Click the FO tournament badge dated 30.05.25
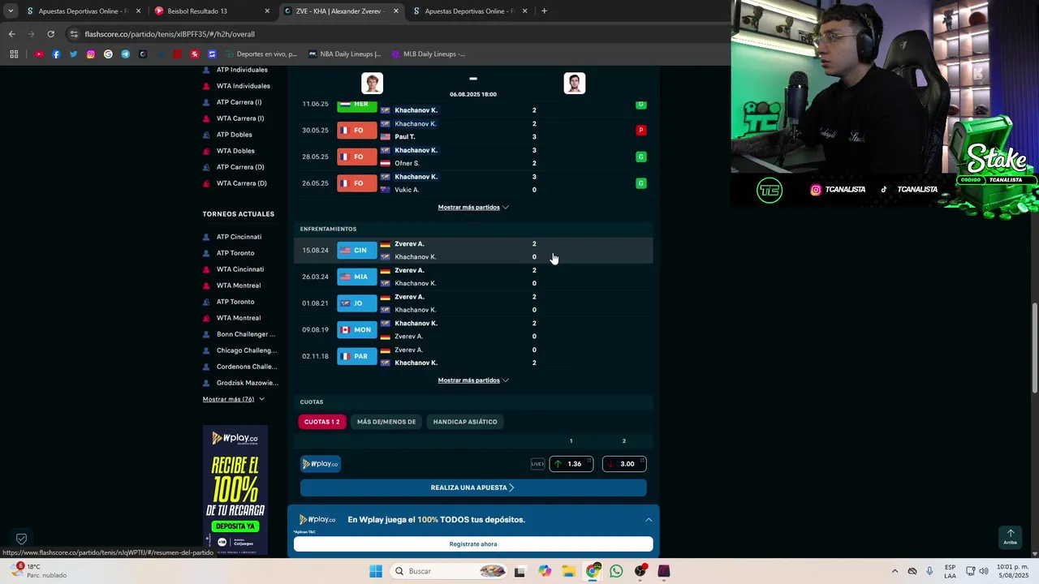 point(357,131)
